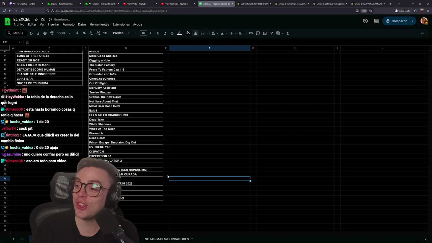Screen dimensions: 432x243
Task: Open the functions sigma menu
Action: click(288, 33)
